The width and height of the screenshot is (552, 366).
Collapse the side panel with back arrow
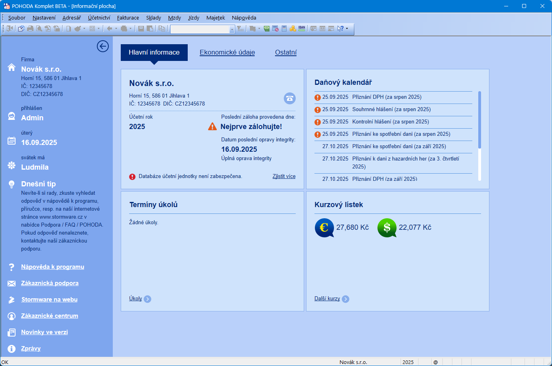[x=103, y=46]
